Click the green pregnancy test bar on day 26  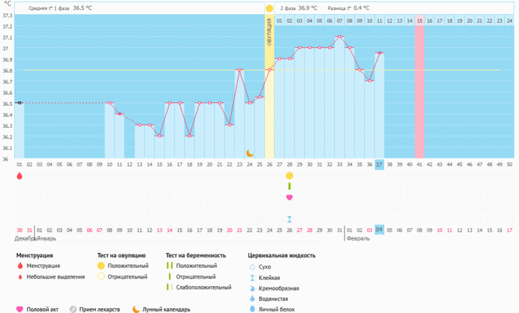(x=289, y=186)
